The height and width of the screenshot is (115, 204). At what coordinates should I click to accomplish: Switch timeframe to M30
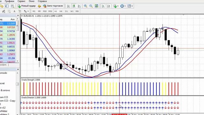tap(50, 11)
